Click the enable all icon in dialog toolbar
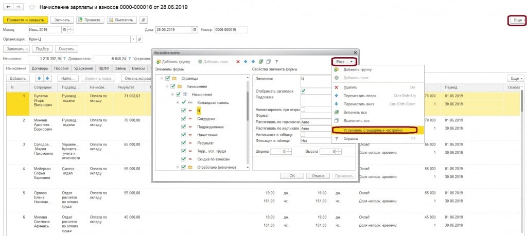 [261, 62]
